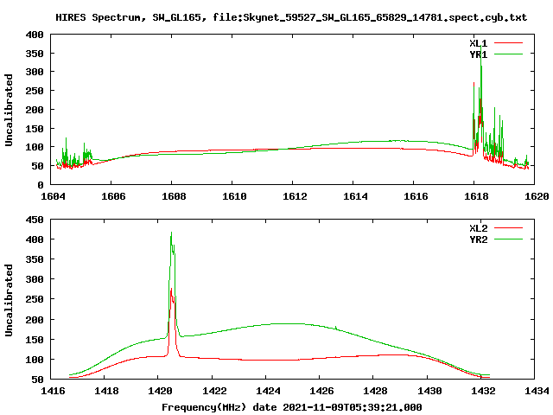Click the 1420 x-axis tick label

pyautogui.click(x=161, y=391)
